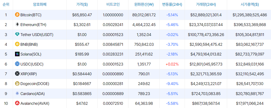Click the -5.58% change for Avalanche
This screenshot has width=271, height=108.
click(x=172, y=103)
